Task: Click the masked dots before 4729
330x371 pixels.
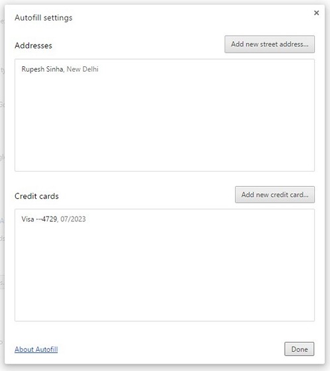Action: coord(39,219)
